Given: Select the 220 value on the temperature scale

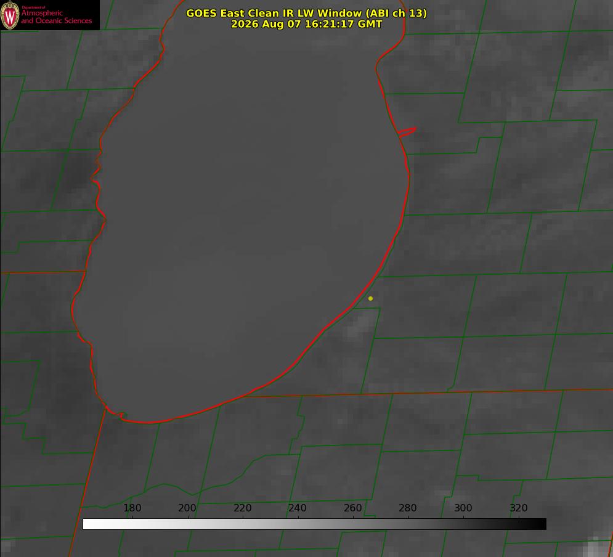Looking at the screenshot, I should [242, 508].
